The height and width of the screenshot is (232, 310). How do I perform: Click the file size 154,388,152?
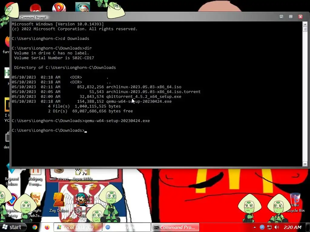tap(91, 101)
